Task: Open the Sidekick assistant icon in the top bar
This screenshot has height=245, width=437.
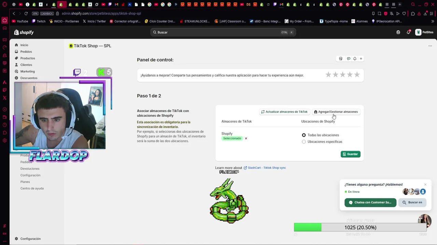Action: [x=398, y=32]
